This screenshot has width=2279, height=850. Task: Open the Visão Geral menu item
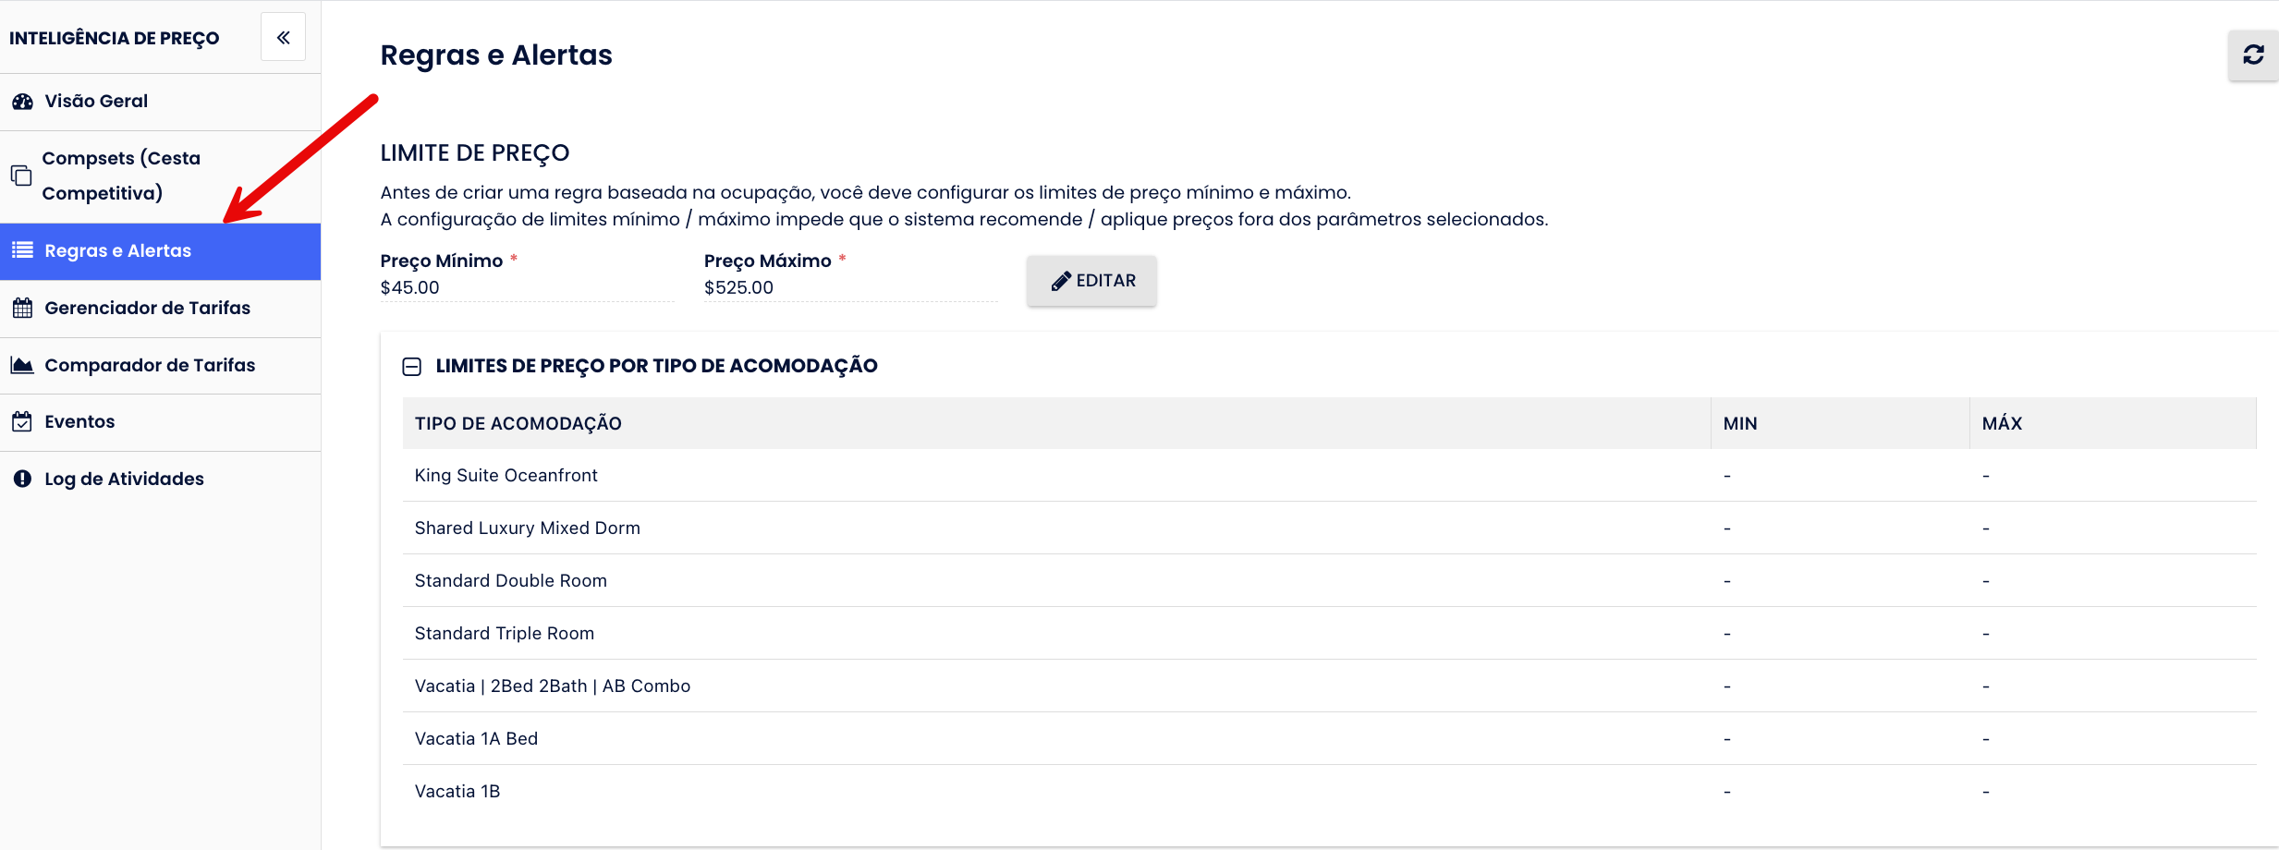coord(96,102)
